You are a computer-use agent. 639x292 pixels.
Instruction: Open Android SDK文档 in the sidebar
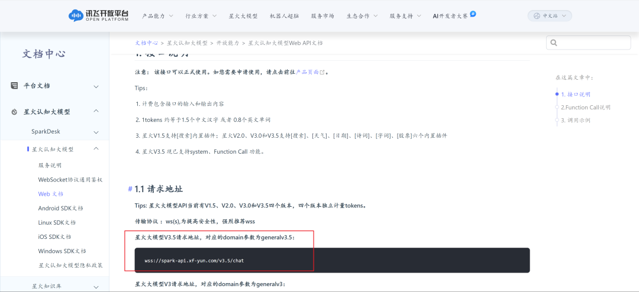click(x=61, y=208)
